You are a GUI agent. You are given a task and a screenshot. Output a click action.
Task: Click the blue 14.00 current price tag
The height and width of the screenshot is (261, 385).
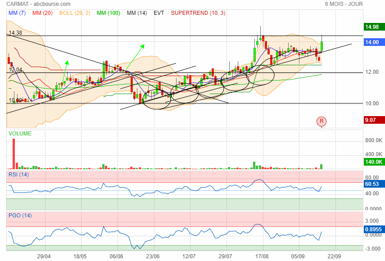pos(372,42)
